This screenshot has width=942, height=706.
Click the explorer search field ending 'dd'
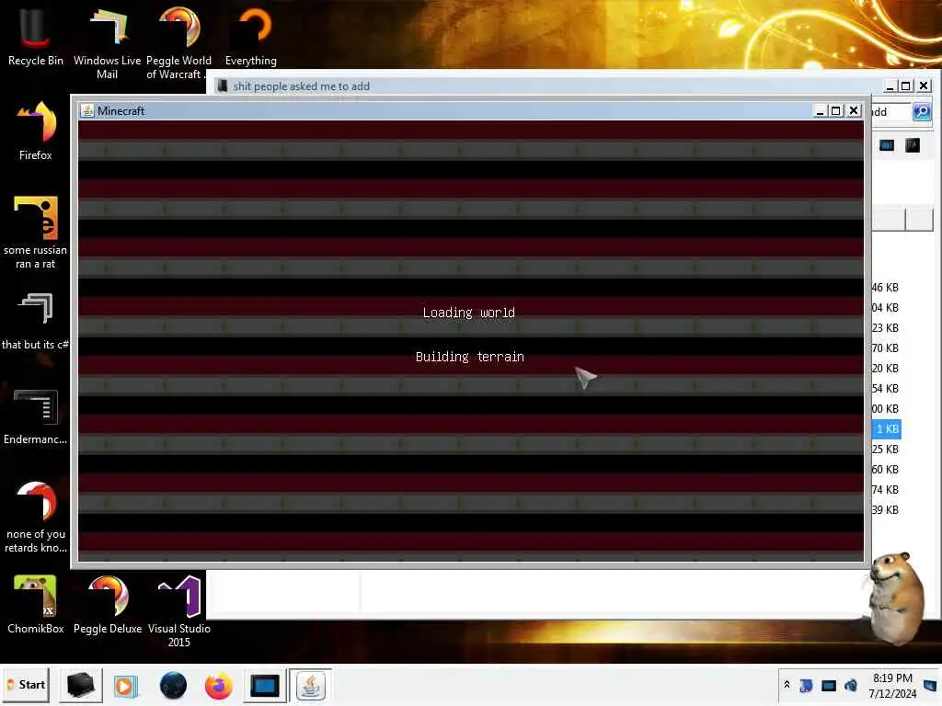coord(890,111)
